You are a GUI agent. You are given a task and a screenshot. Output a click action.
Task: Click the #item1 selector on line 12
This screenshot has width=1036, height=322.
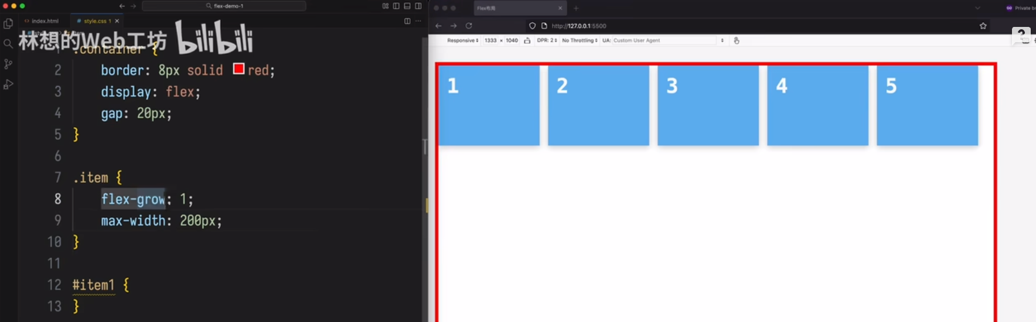coord(93,285)
